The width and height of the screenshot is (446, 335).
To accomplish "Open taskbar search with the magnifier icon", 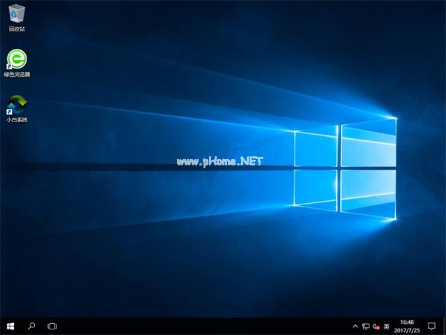I will pos(31,326).
